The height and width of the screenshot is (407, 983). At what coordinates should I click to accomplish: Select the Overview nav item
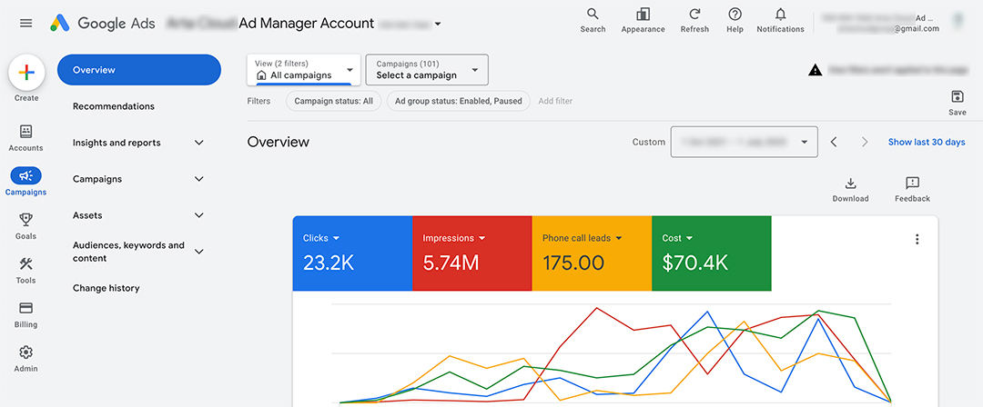click(x=138, y=70)
